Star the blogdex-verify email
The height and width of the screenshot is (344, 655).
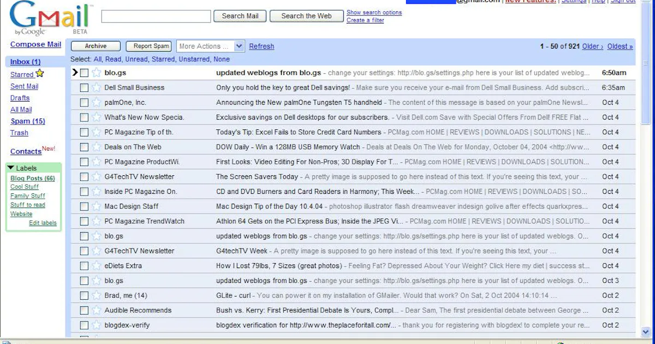coord(97,325)
